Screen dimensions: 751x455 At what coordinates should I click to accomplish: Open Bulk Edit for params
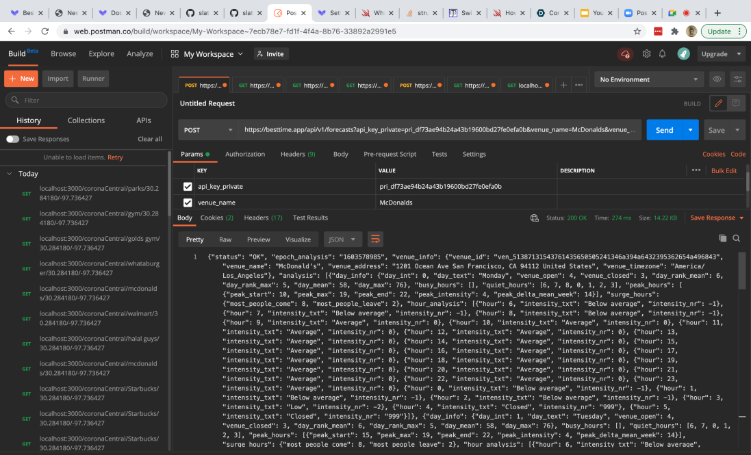click(724, 171)
